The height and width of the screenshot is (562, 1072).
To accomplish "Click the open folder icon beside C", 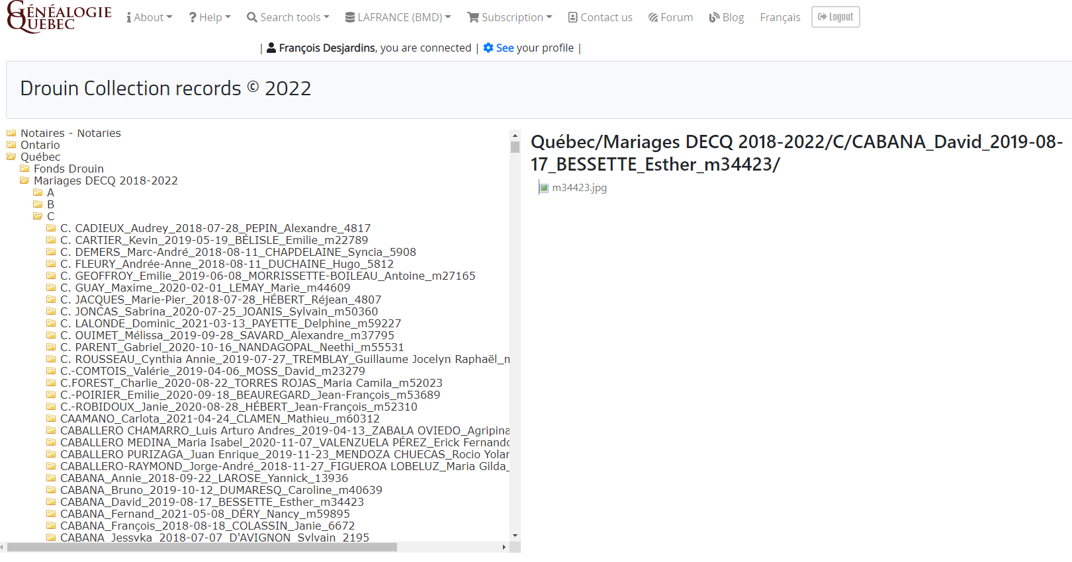I will (38, 216).
